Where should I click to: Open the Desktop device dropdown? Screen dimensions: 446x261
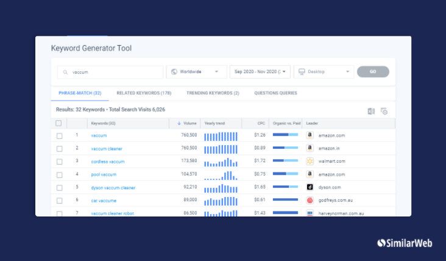pyautogui.click(x=324, y=72)
